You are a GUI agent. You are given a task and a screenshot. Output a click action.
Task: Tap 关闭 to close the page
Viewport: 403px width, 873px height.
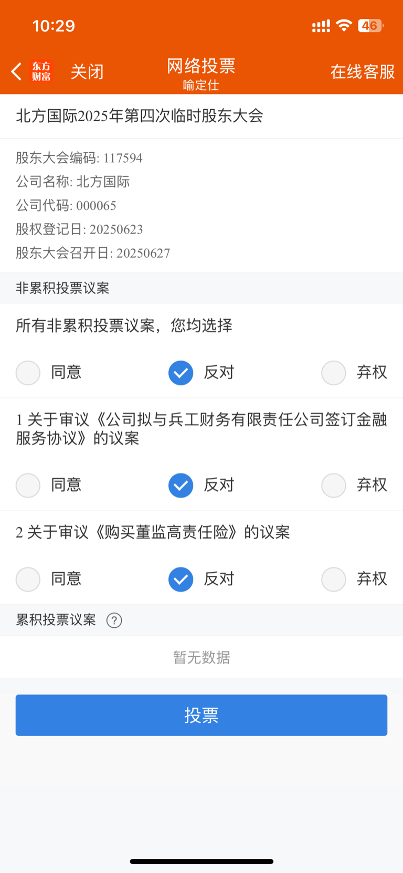(87, 72)
